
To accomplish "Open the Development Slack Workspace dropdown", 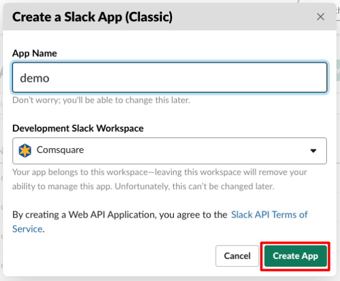I will coord(170,151).
